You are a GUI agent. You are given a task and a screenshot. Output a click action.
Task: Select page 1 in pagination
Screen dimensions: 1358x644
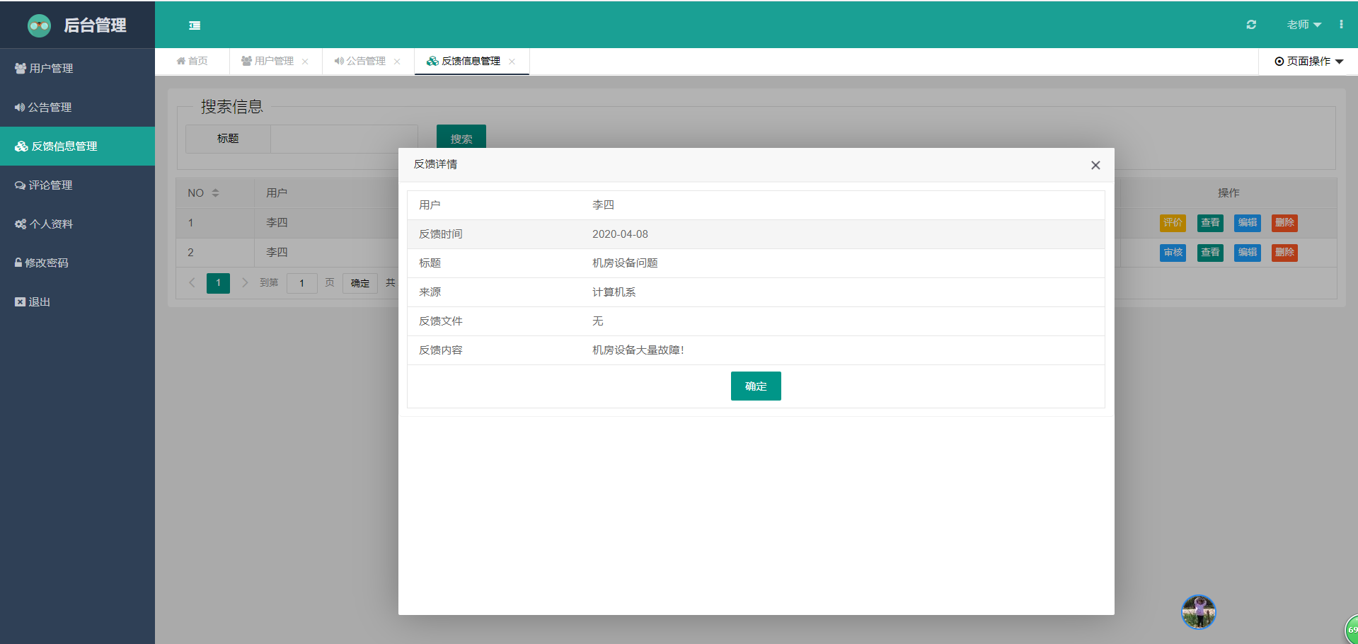[x=218, y=283]
